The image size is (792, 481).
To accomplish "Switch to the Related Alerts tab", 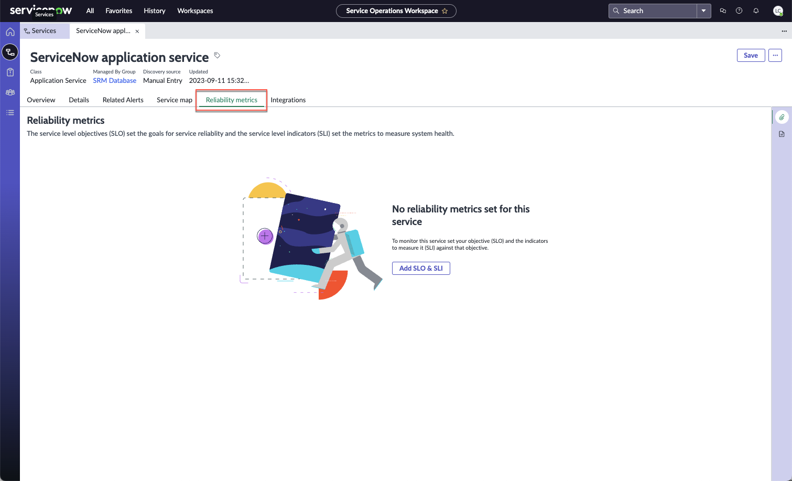I will point(123,100).
